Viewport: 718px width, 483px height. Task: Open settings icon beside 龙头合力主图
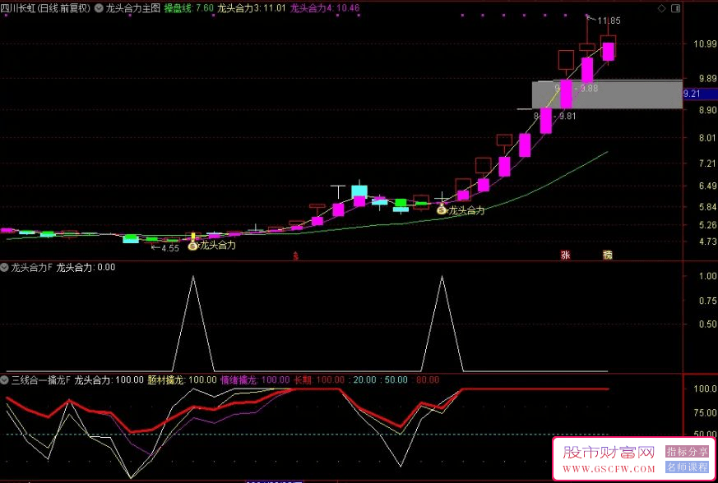pos(99,7)
